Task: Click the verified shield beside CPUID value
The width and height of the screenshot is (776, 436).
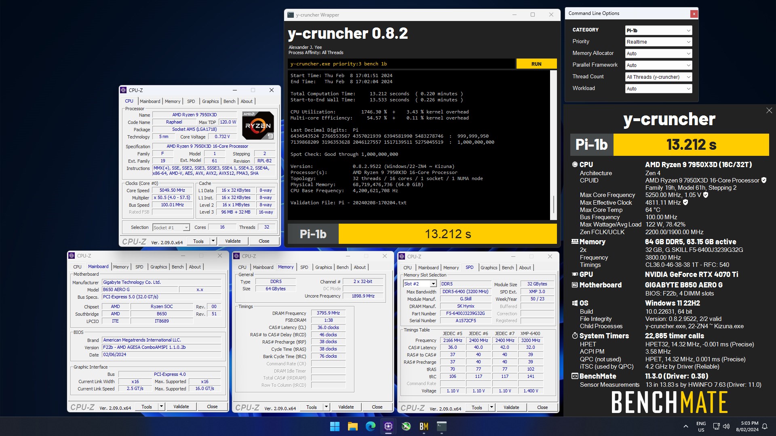Action: pos(764,180)
